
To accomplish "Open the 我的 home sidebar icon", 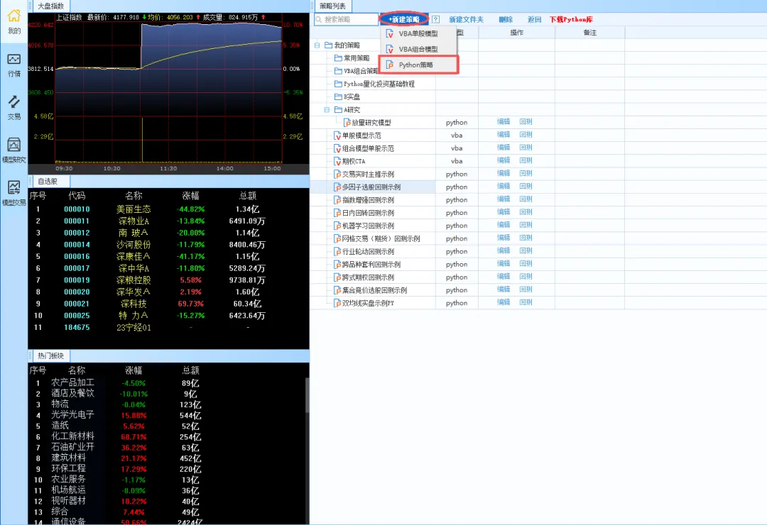I will point(13,21).
